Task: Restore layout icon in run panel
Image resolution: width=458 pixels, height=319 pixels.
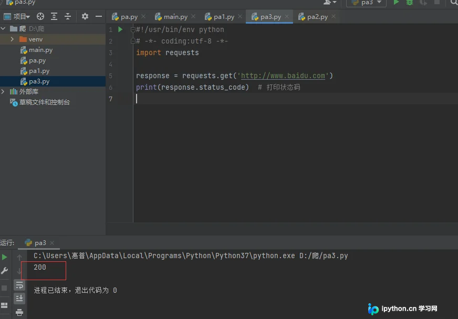Action: point(4,305)
